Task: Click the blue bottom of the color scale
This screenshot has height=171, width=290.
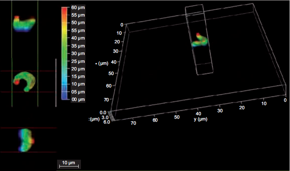Action: click(x=65, y=98)
